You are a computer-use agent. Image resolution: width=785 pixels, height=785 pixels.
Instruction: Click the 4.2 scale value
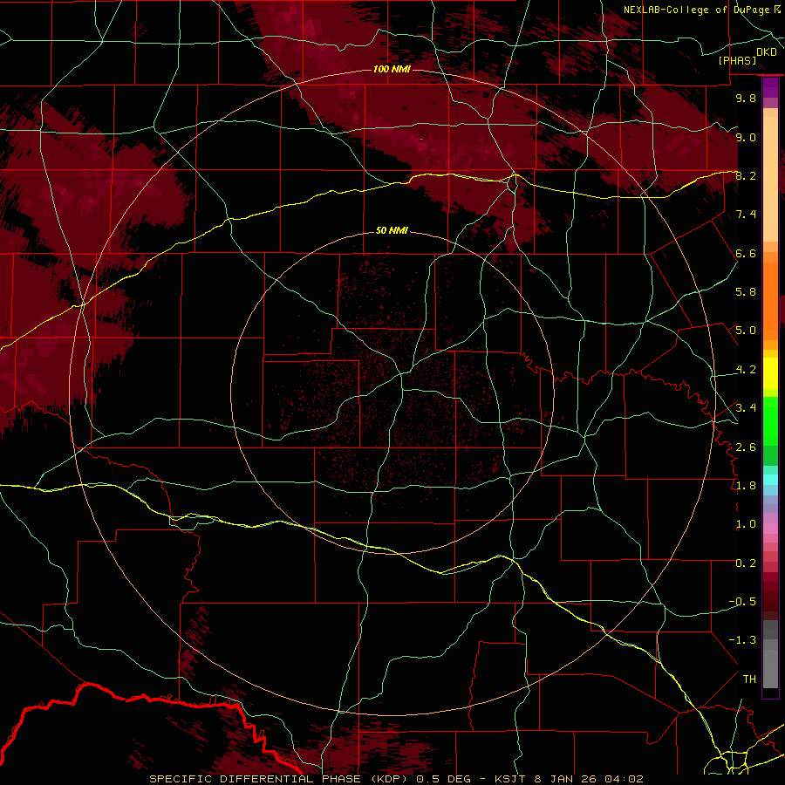click(746, 370)
